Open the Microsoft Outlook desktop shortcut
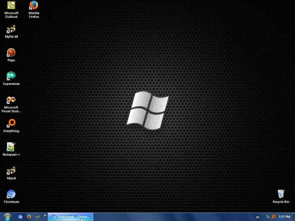The height and width of the screenshot is (221, 295). 11,10
